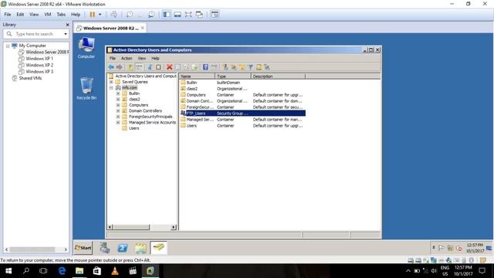Expand the Saved Queries tree node
494x278 pixels.
[111, 82]
